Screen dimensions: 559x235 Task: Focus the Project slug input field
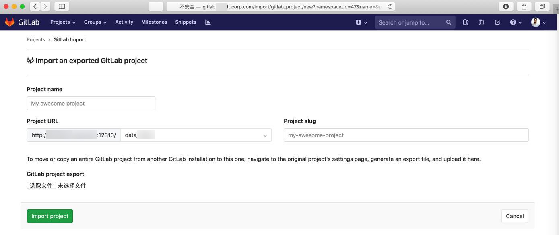406,135
